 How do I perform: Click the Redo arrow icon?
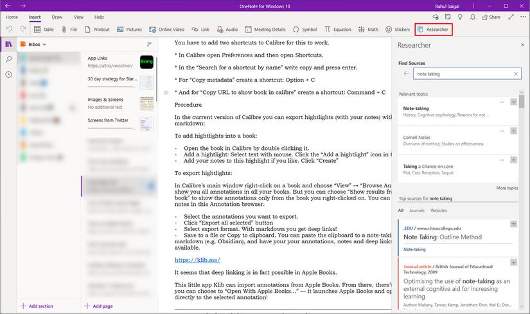[x=23, y=29]
